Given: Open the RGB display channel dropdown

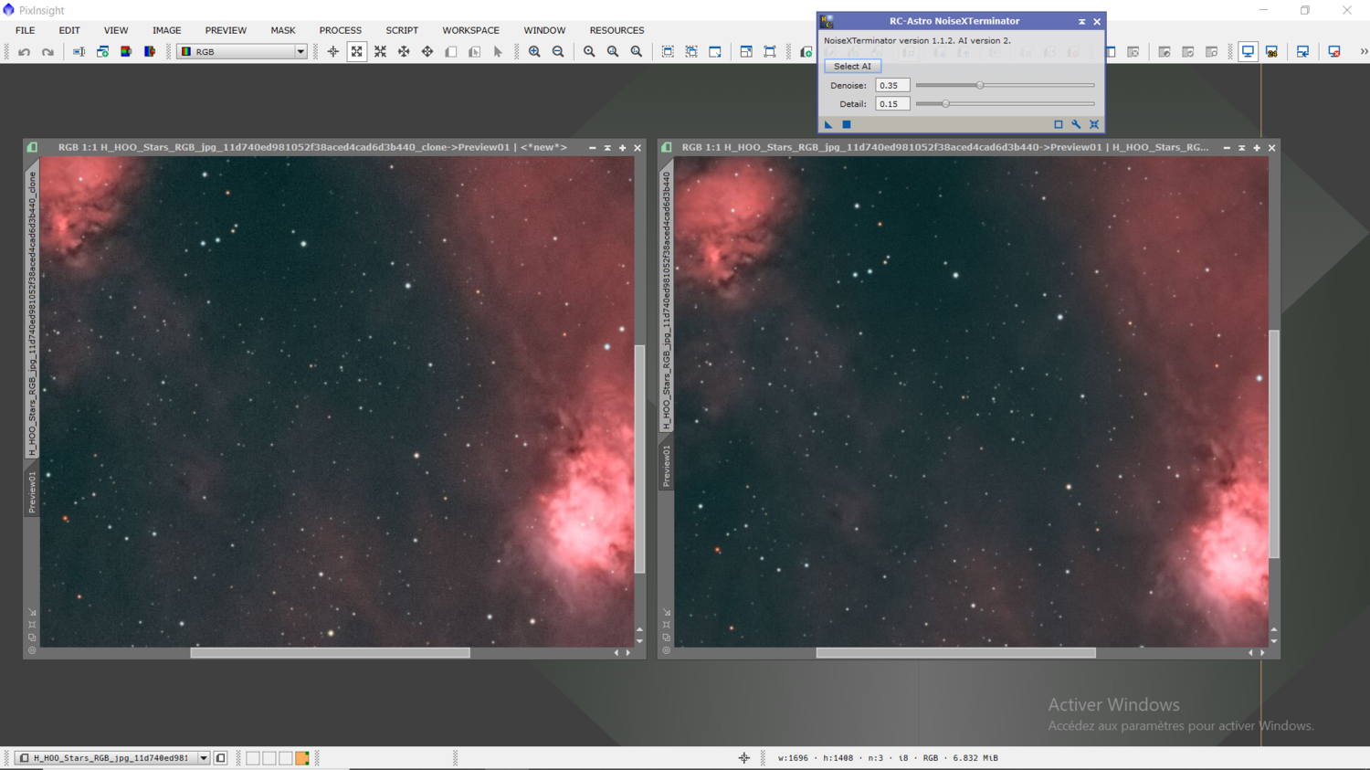Looking at the screenshot, I should [242, 52].
